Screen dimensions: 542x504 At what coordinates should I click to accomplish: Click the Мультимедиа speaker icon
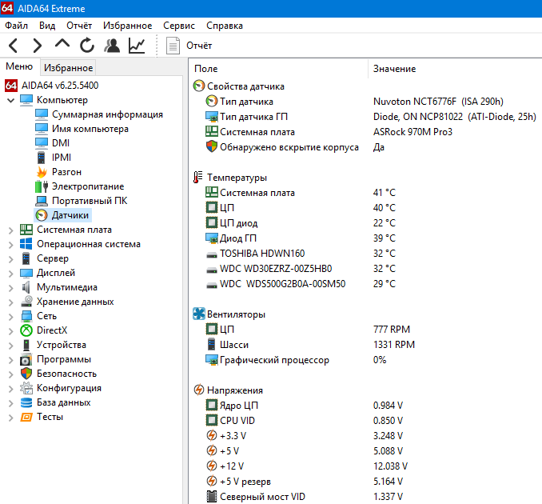[x=26, y=287]
